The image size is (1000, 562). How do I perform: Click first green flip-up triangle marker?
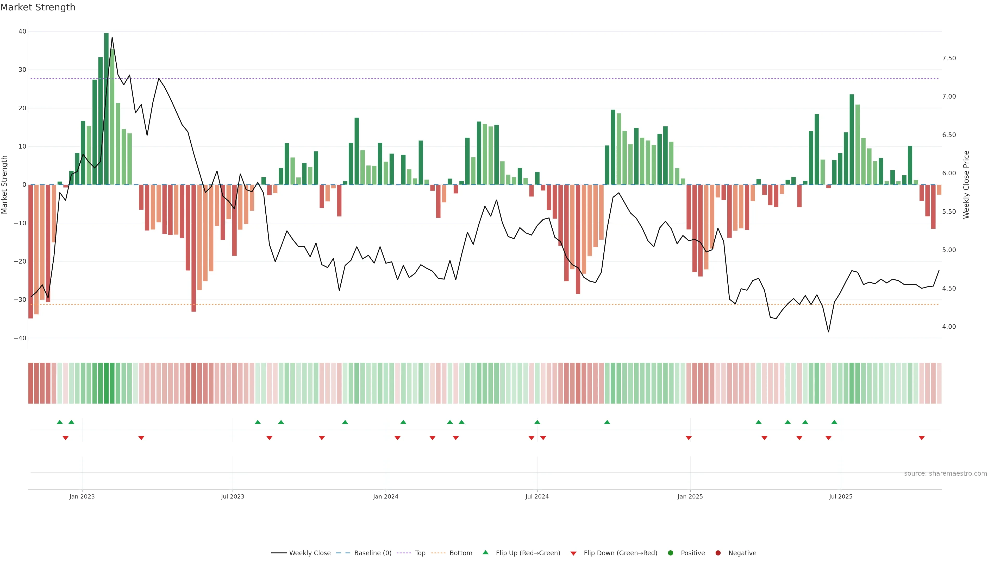pyautogui.click(x=59, y=422)
